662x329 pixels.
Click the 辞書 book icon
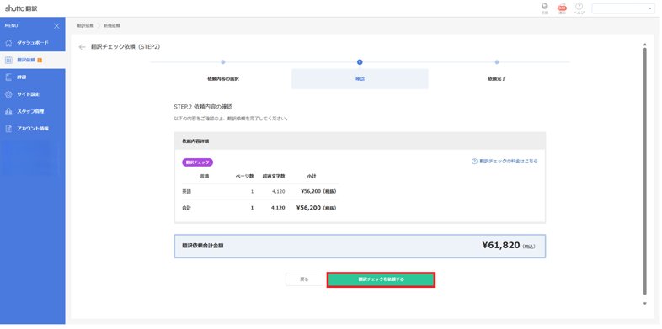tap(8, 77)
